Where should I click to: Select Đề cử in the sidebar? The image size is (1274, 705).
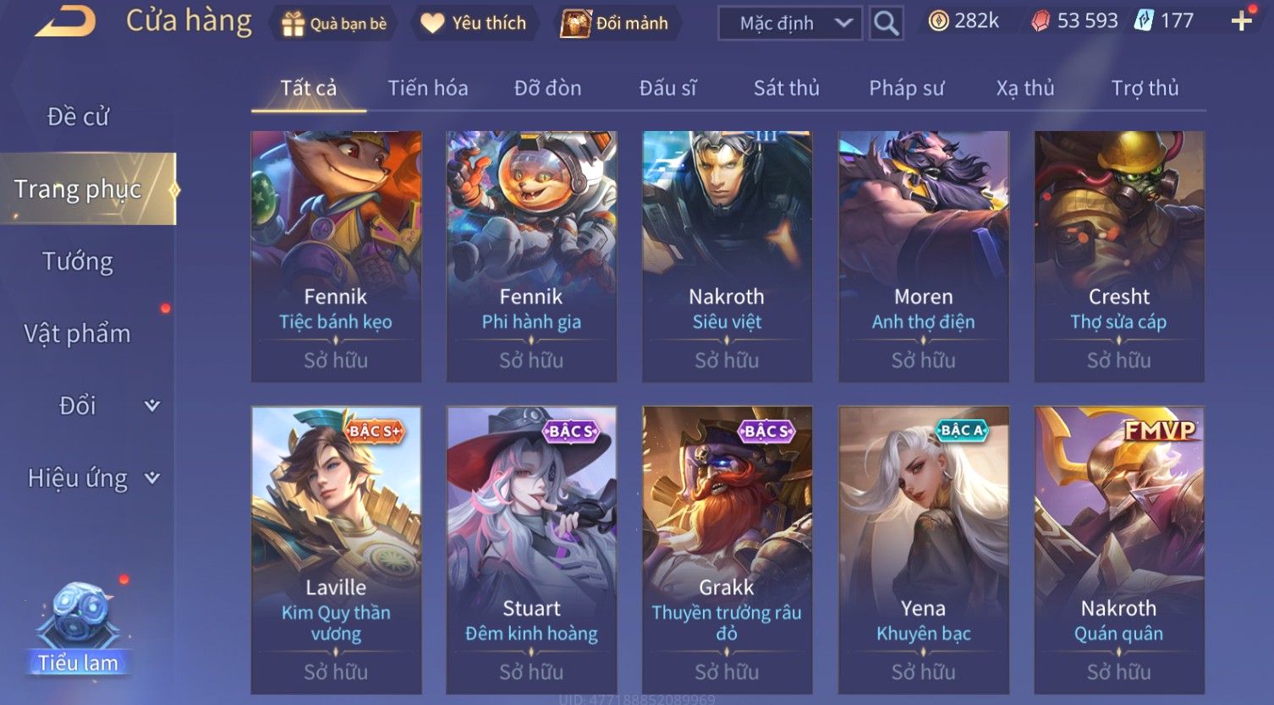[78, 117]
